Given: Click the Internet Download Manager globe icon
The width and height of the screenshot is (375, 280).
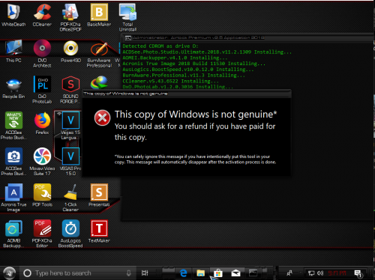Looking at the screenshot, I should [x=99, y=83].
